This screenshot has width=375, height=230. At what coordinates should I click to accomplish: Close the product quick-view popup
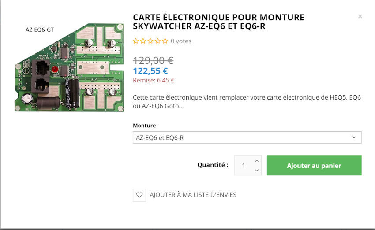360,16
